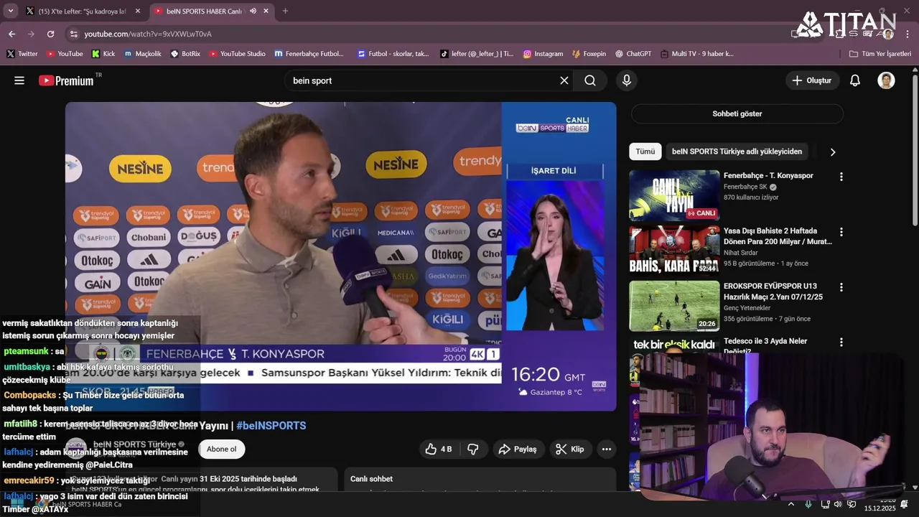Open the tab search dropdown

pos(11,11)
